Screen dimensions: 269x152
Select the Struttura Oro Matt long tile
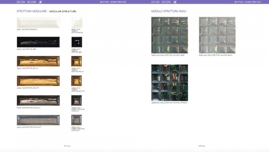[x=38, y=81]
